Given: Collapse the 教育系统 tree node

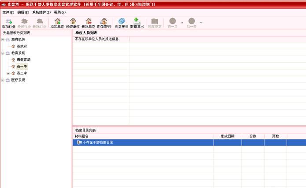Looking at the screenshot, I should click(3, 53).
